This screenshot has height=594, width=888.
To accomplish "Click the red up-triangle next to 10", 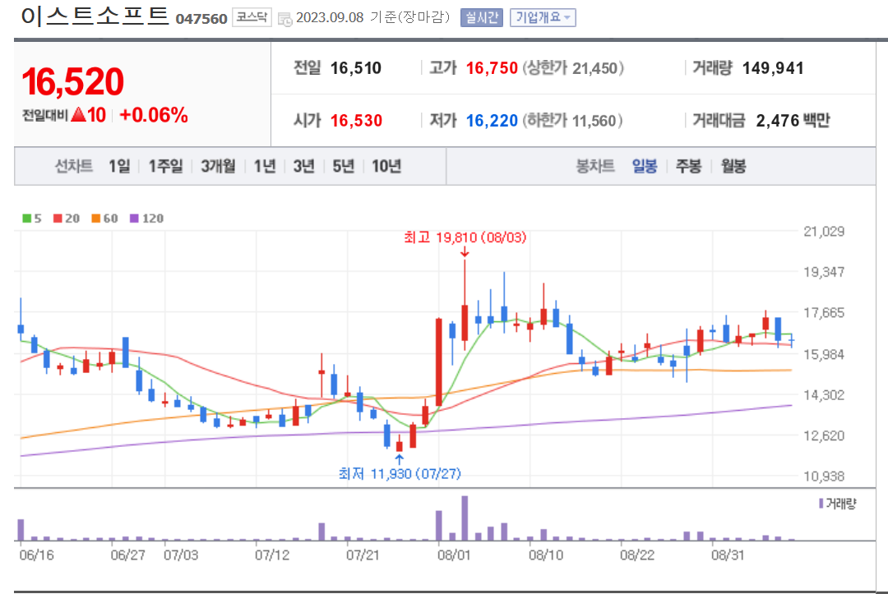I will click(x=79, y=115).
